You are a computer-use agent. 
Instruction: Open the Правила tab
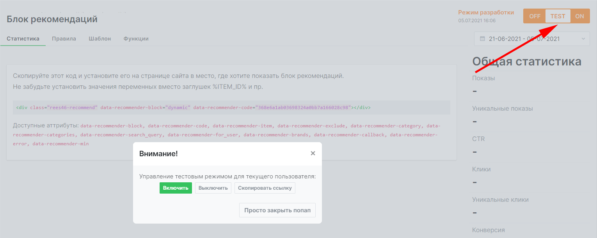(64, 38)
